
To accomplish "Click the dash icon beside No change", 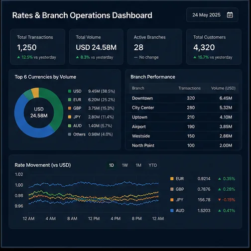I will pos(135,57).
